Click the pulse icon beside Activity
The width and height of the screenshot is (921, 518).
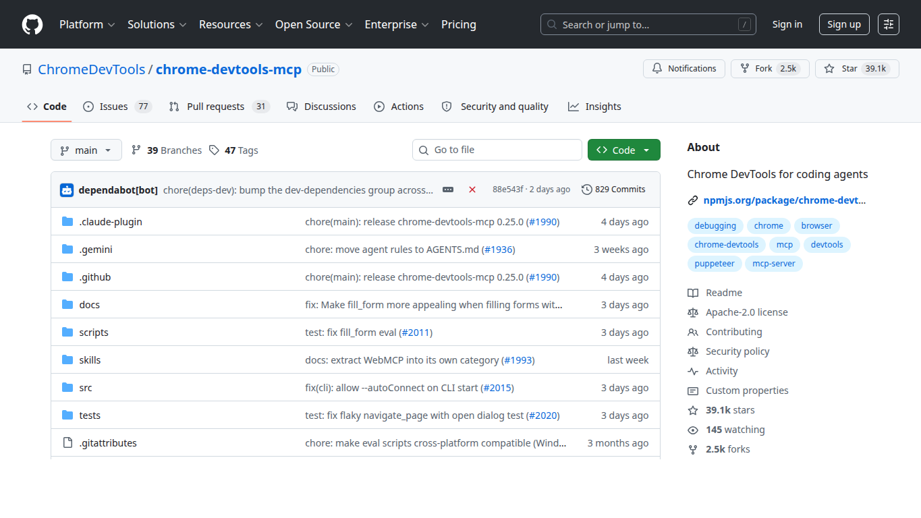point(693,371)
